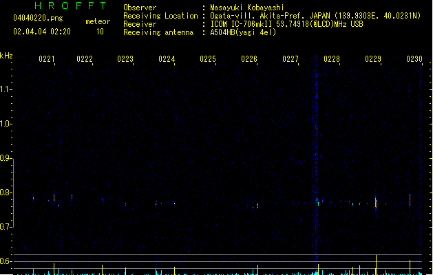Click the 0226 time marker
Screen dimensions: 433x275
point(249,59)
